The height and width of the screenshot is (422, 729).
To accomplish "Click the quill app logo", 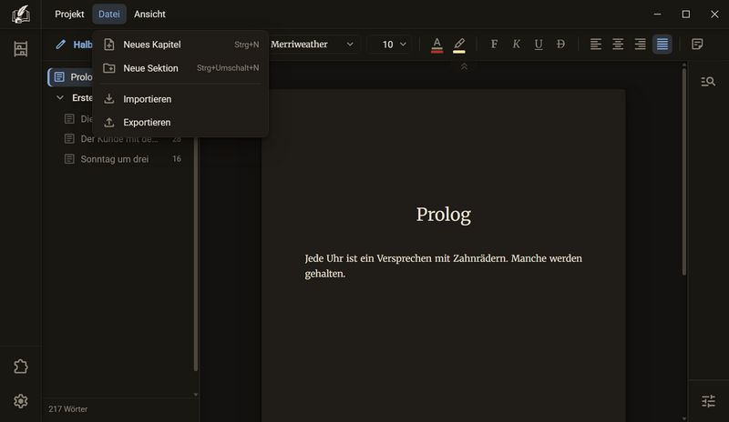I will click(x=20, y=15).
